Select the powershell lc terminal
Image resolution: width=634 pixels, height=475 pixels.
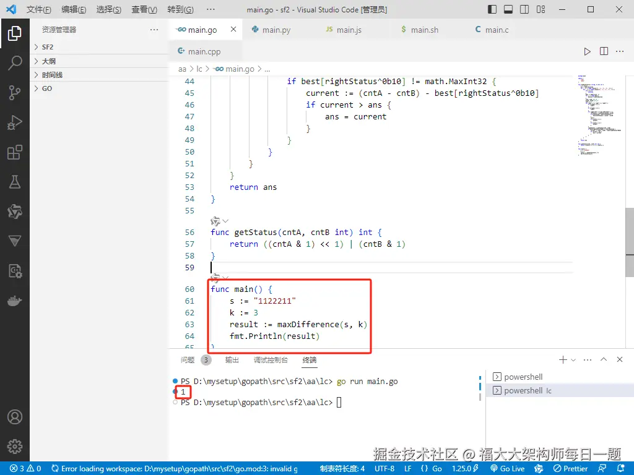pos(560,391)
